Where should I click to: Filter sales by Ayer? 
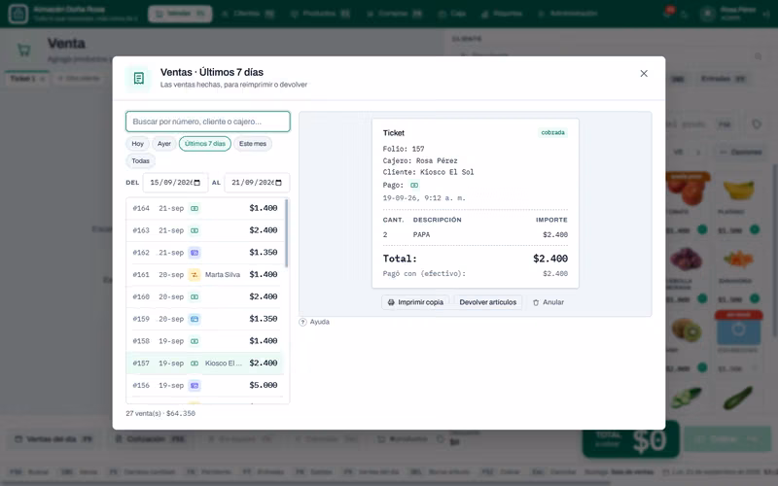164,144
